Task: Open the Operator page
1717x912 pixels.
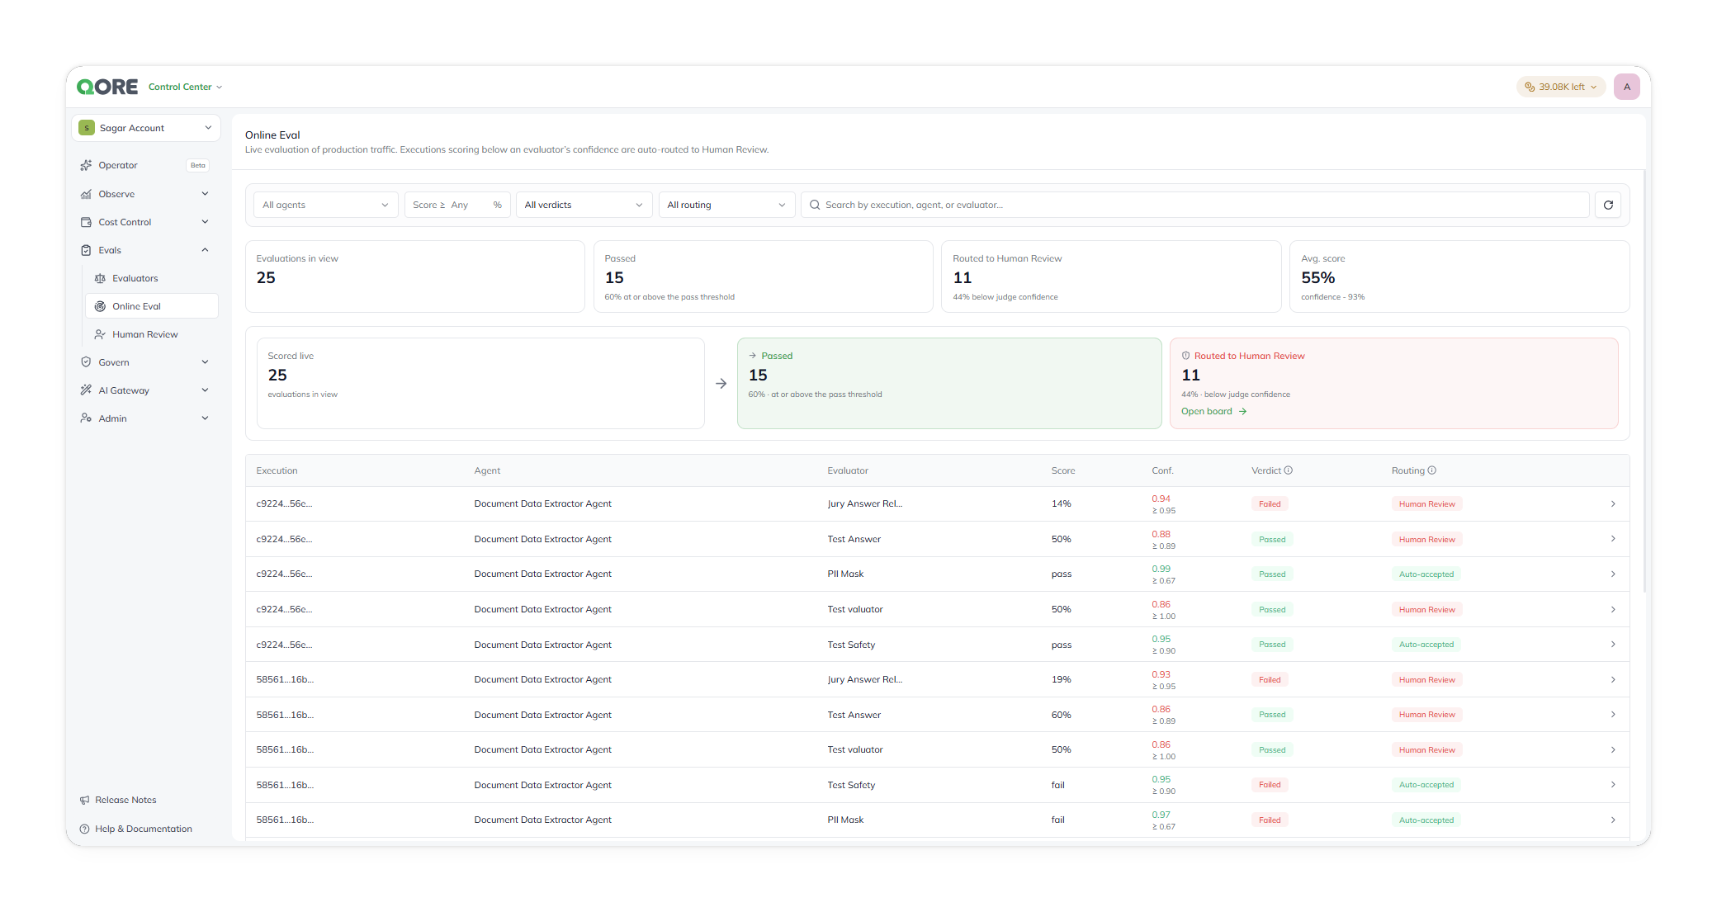Action: tap(145, 165)
